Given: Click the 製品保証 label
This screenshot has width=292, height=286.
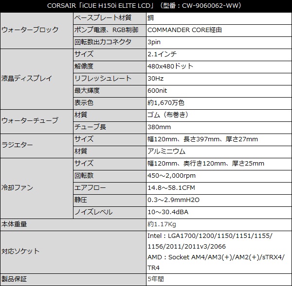Looking at the screenshot, I should [x=14, y=279].
